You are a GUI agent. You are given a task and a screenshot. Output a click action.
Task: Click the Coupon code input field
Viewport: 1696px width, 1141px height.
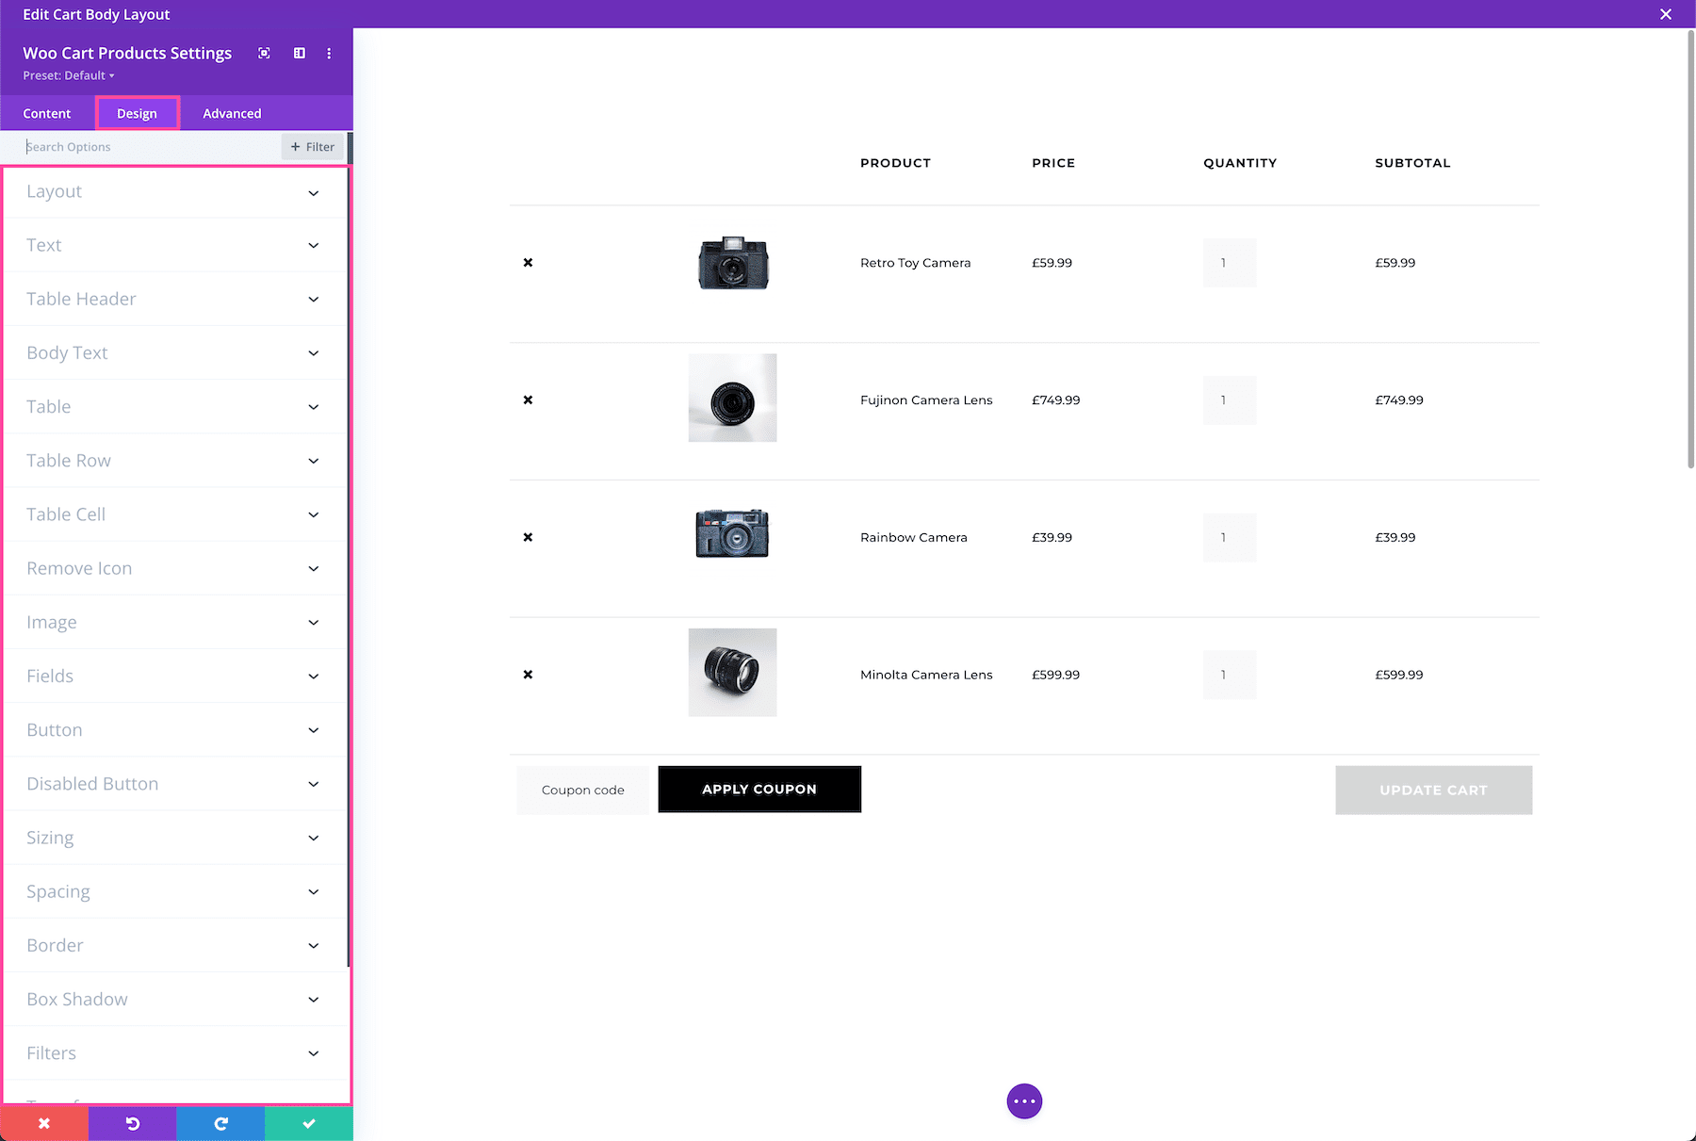click(x=582, y=790)
